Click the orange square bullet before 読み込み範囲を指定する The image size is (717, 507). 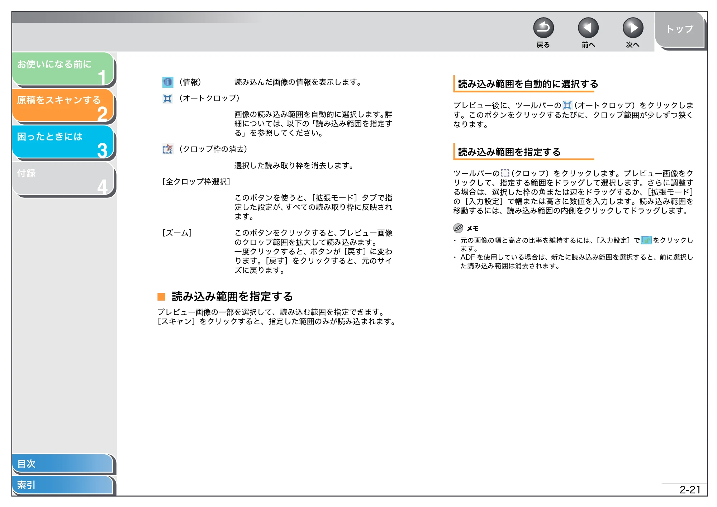pyautogui.click(x=161, y=297)
